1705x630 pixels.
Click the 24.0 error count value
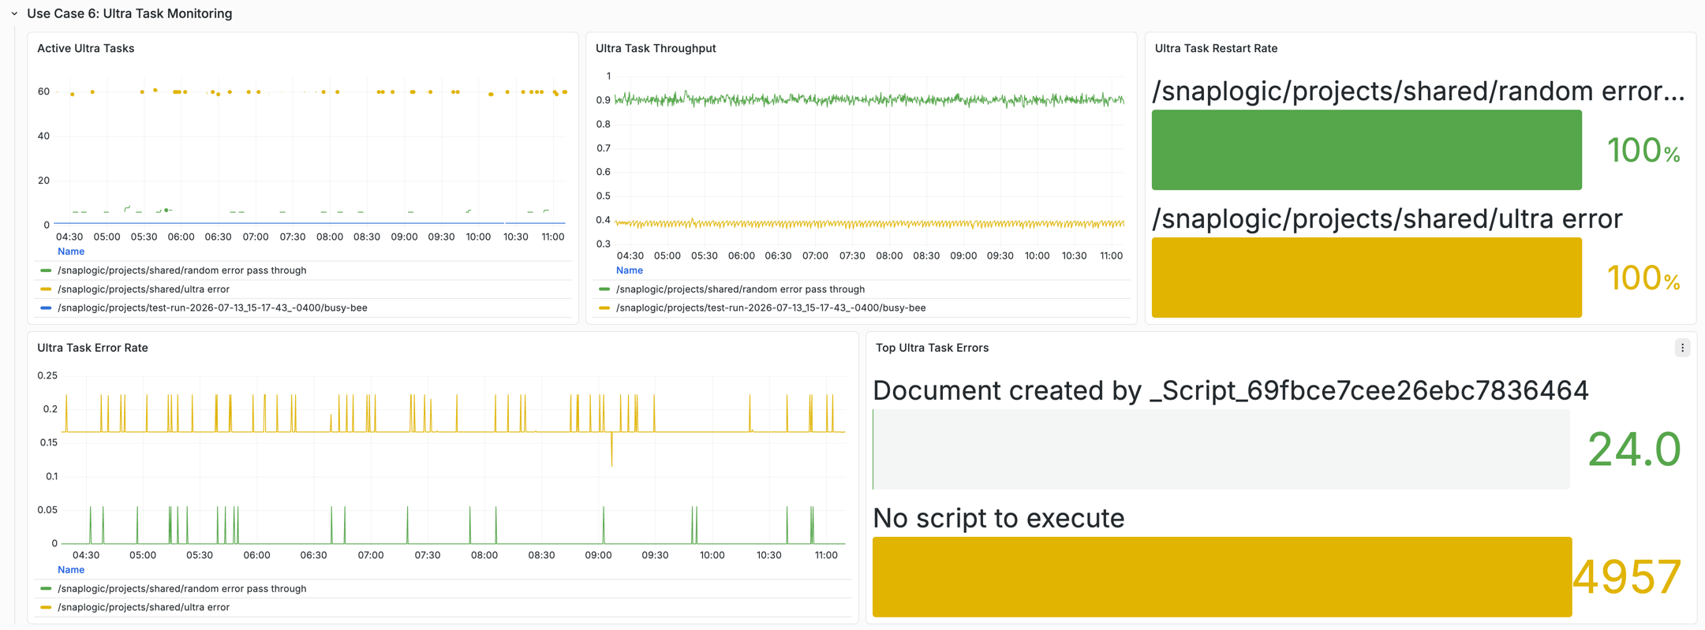coord(1634,449)
